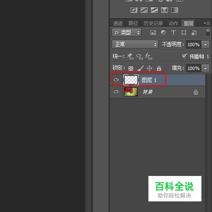Open the 正常 blend mode dropdown

(x=135, y=45)
